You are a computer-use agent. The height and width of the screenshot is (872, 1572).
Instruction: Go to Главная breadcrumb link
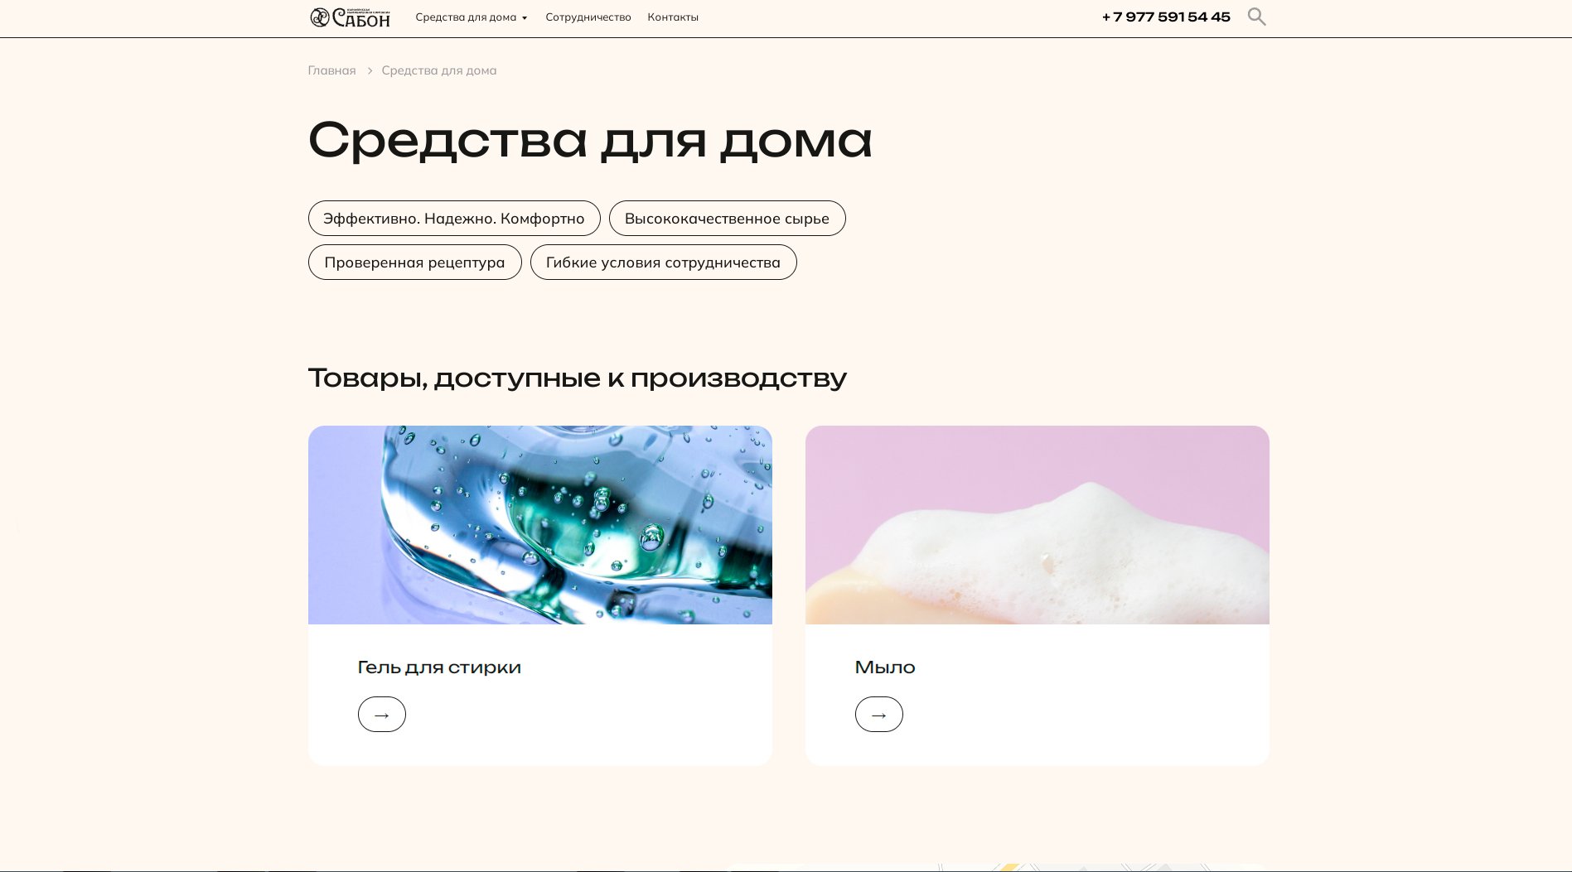[x=331, y=70]
